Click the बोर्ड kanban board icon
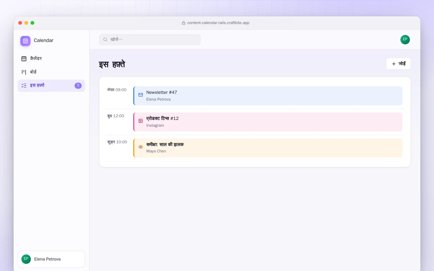This screenshot has height=271, width=434. (x=24, y=72)
